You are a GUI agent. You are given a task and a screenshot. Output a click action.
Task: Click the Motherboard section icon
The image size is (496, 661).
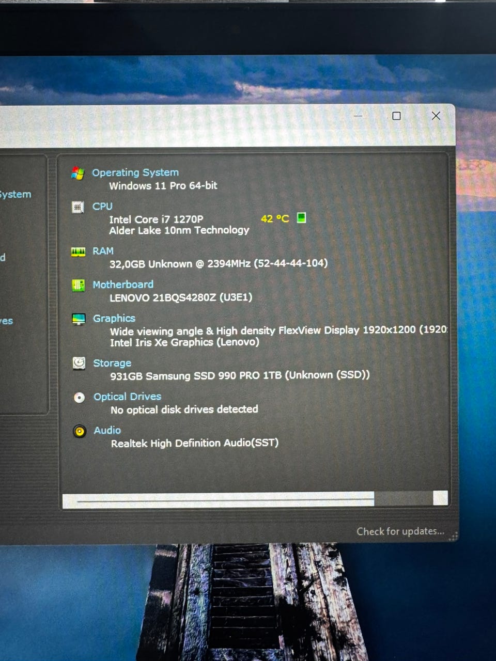[79, 285]
